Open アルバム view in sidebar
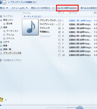 [10, 35]
